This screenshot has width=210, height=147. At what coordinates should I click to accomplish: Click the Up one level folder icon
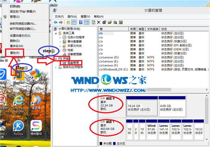68,22
